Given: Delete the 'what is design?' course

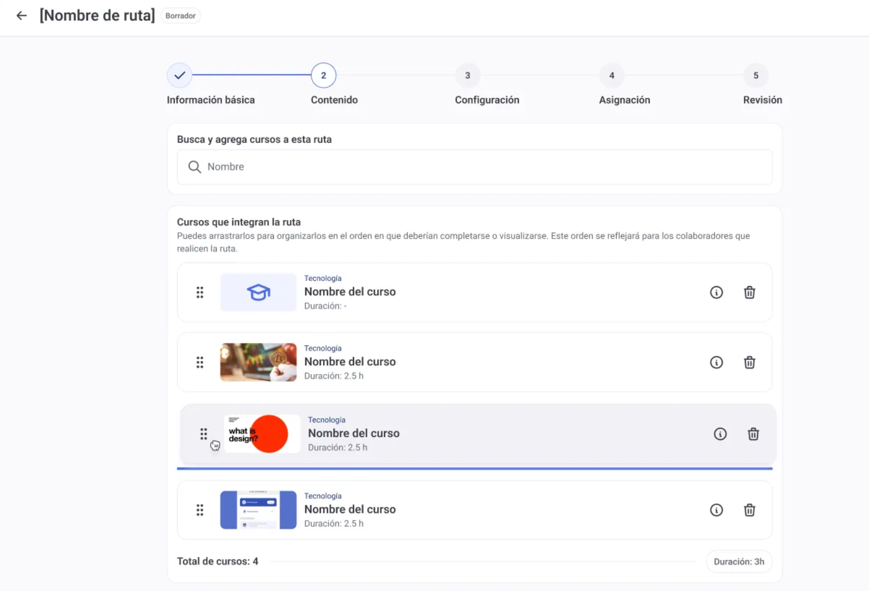Looking at the screenshot, I should point(753,434).
